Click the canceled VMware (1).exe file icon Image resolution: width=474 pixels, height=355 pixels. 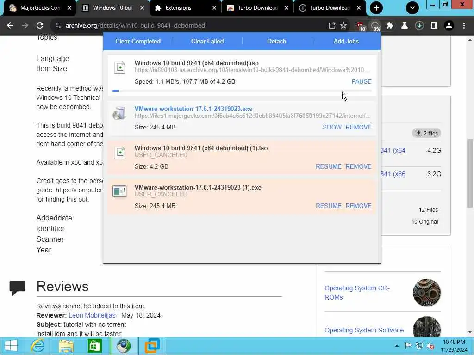point(119,191)
